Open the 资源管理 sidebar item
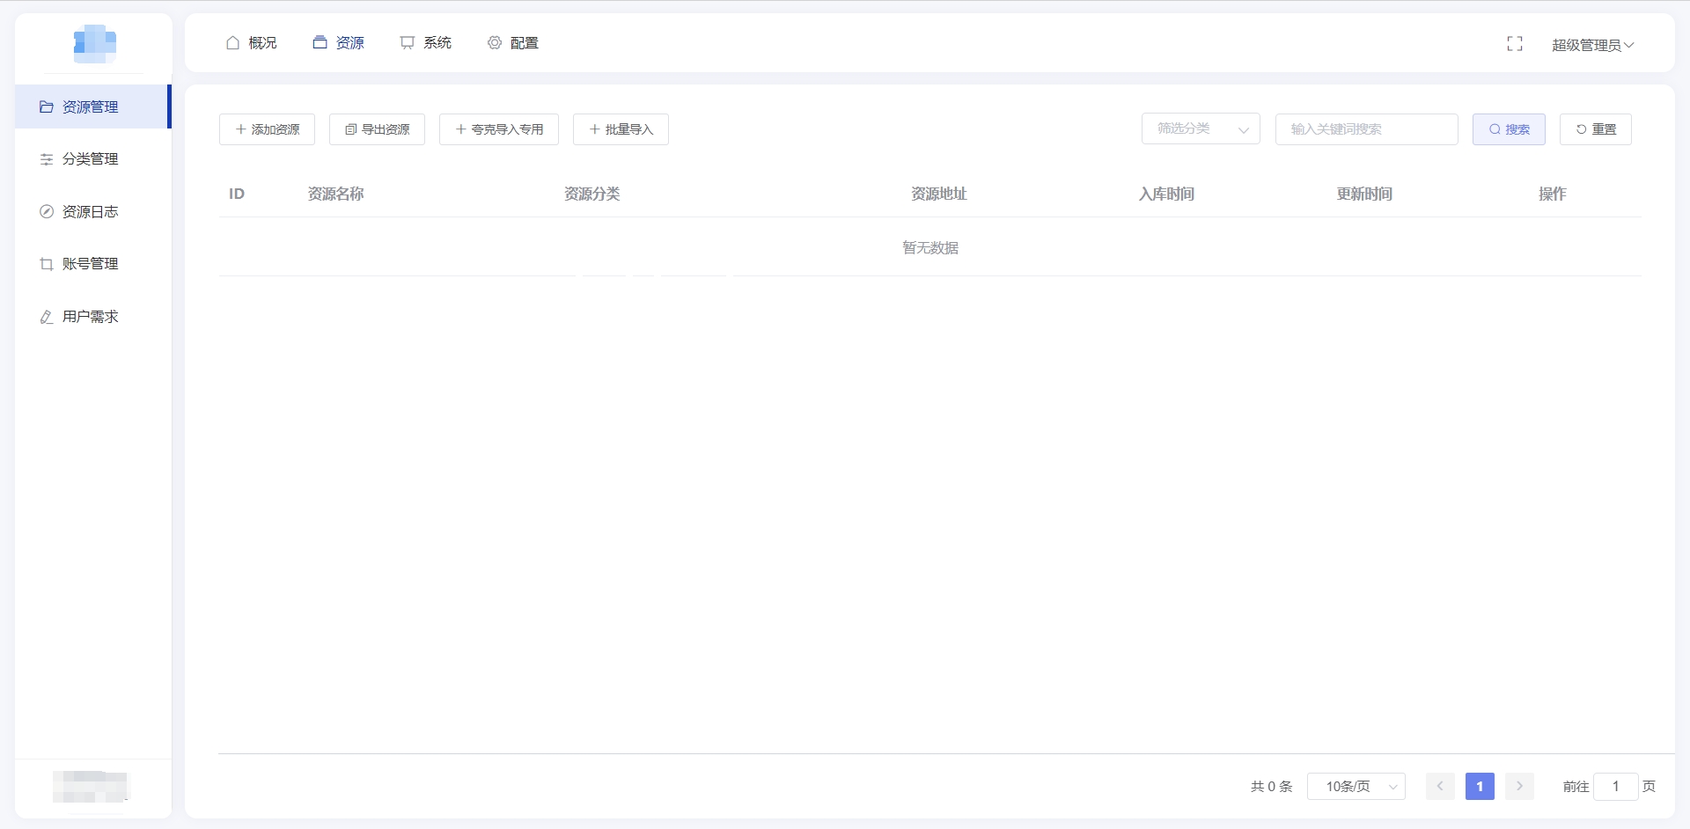The width and height of the screenshot is (1690, 829). click(x=91, y=107)
